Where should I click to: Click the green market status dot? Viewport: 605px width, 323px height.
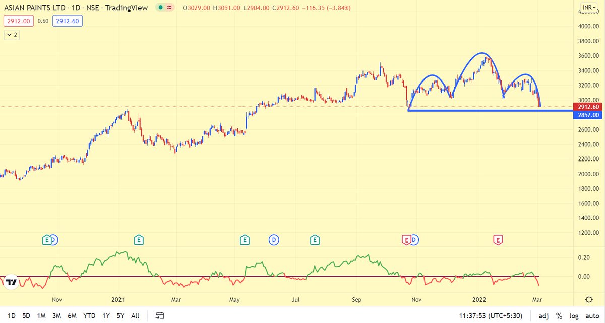tap(160, 8)
